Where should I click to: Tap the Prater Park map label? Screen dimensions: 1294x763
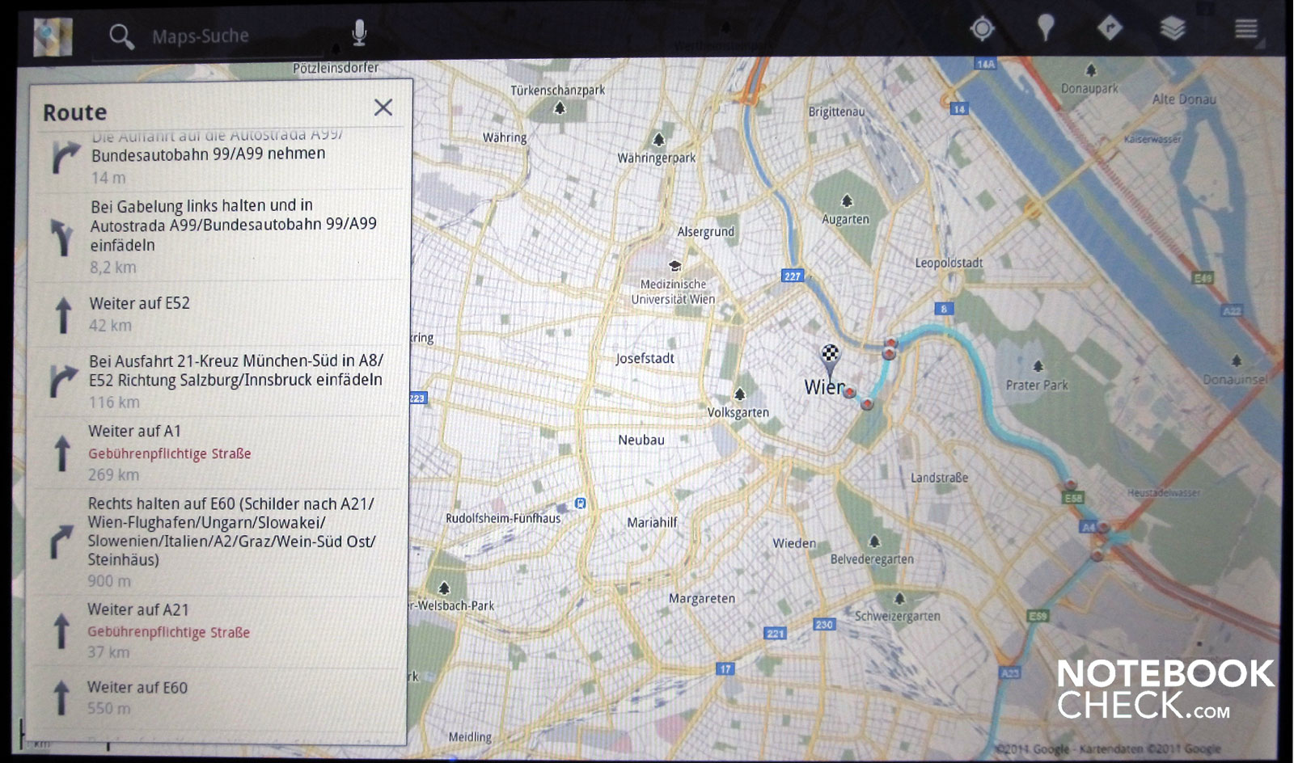tap(1036, 385)
